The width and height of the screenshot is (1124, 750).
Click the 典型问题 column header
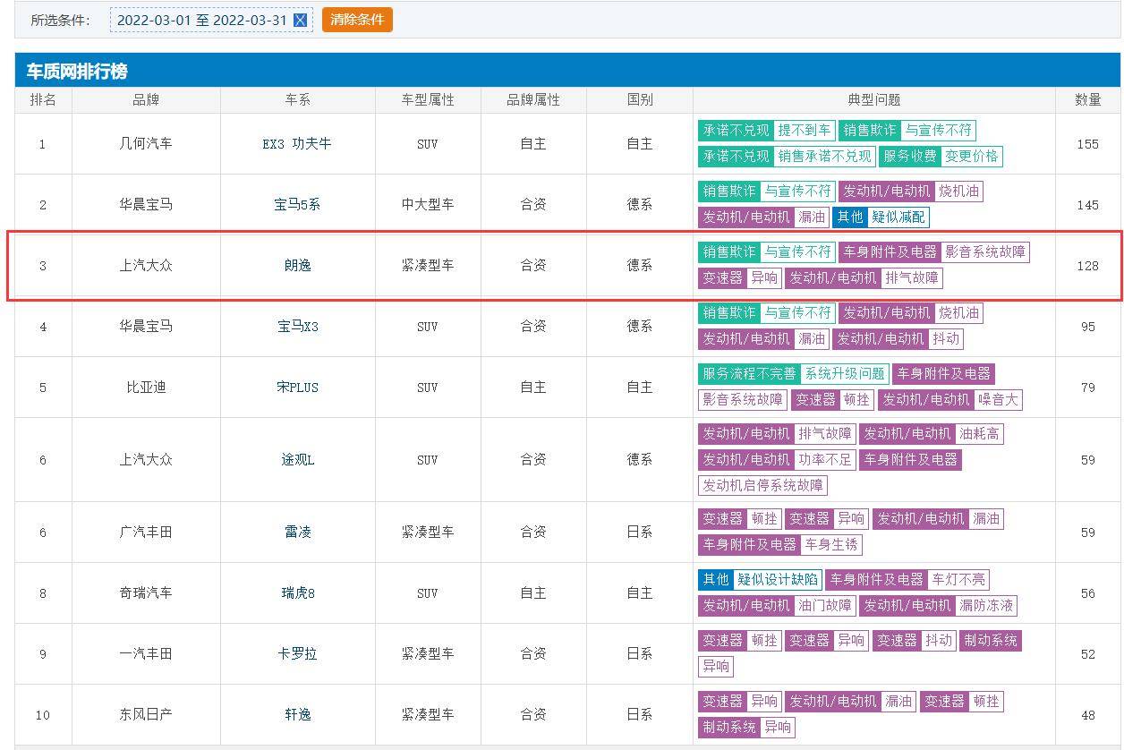(x=874, y=100)
